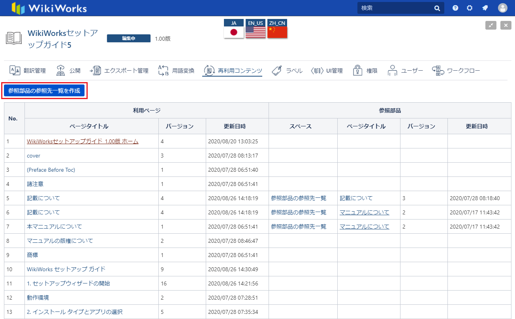
Task: Click the 再利用コンテンツ reuse icon
Action: point(209,71)
